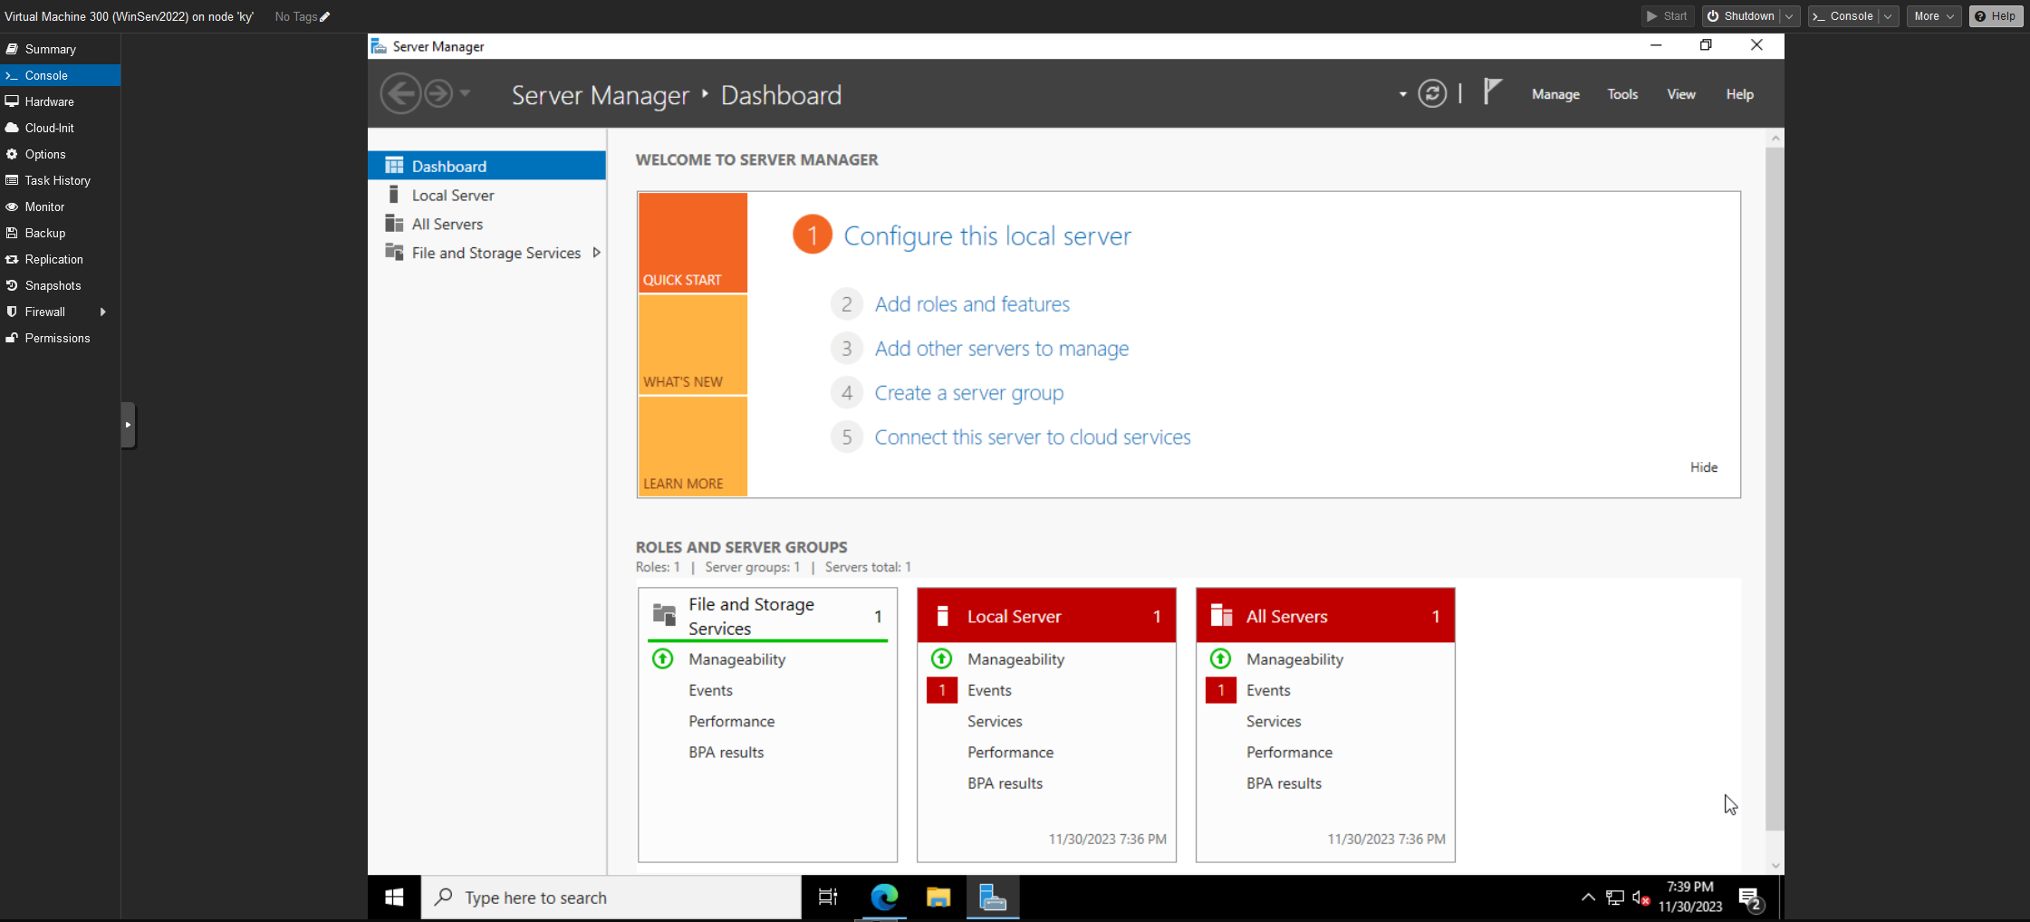Click the green Manageability icon under All Servers tile

1221,659
